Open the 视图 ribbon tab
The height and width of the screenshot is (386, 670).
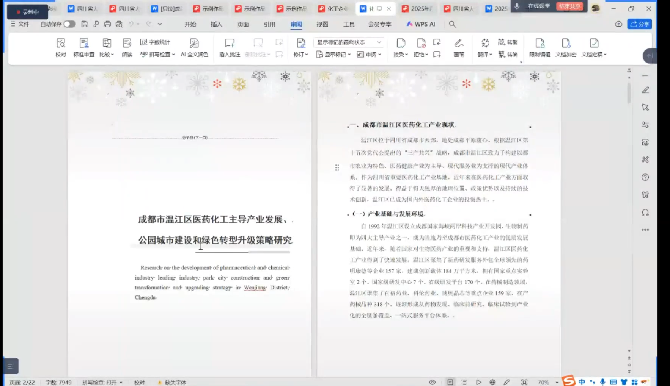[322, 24]
